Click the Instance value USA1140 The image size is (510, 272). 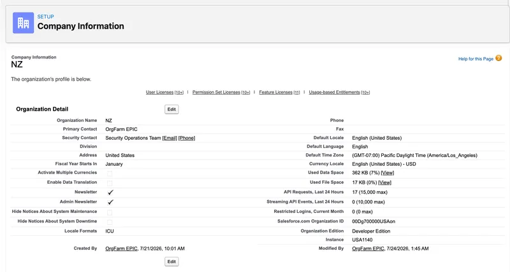click(362, 240)
